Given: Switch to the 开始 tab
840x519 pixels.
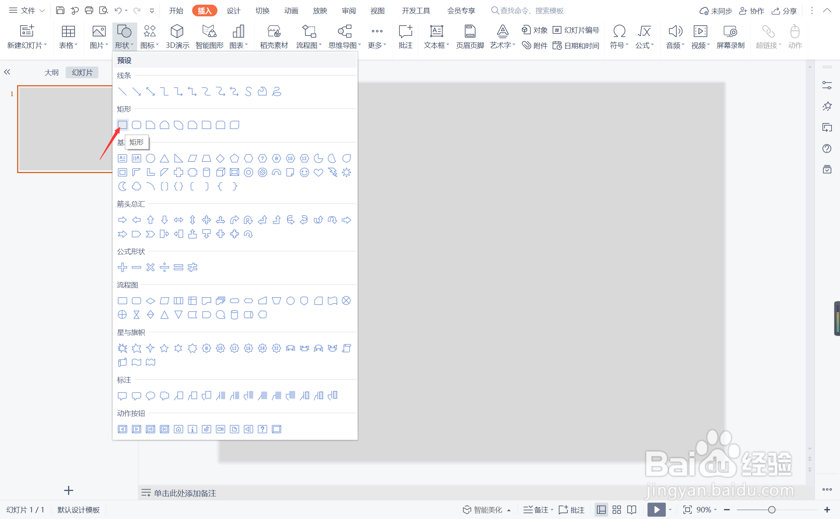Looking at the screenshot, I should pyautogui.click(x=176, y=11).
